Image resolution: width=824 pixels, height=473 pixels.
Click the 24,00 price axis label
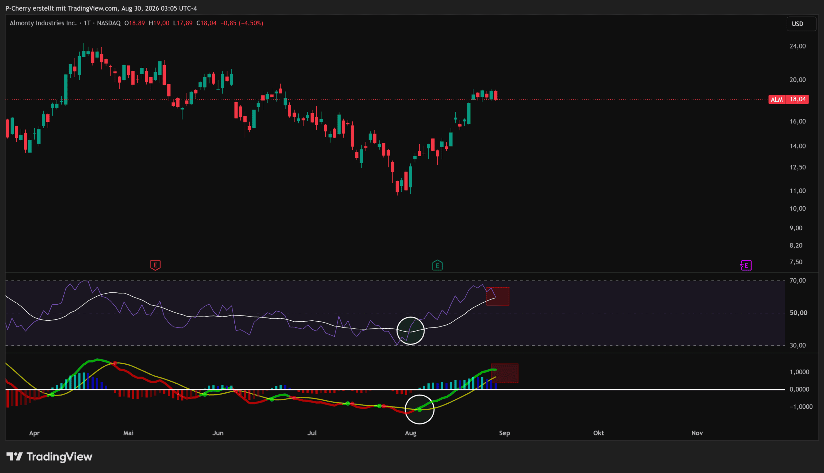point(798,46)
